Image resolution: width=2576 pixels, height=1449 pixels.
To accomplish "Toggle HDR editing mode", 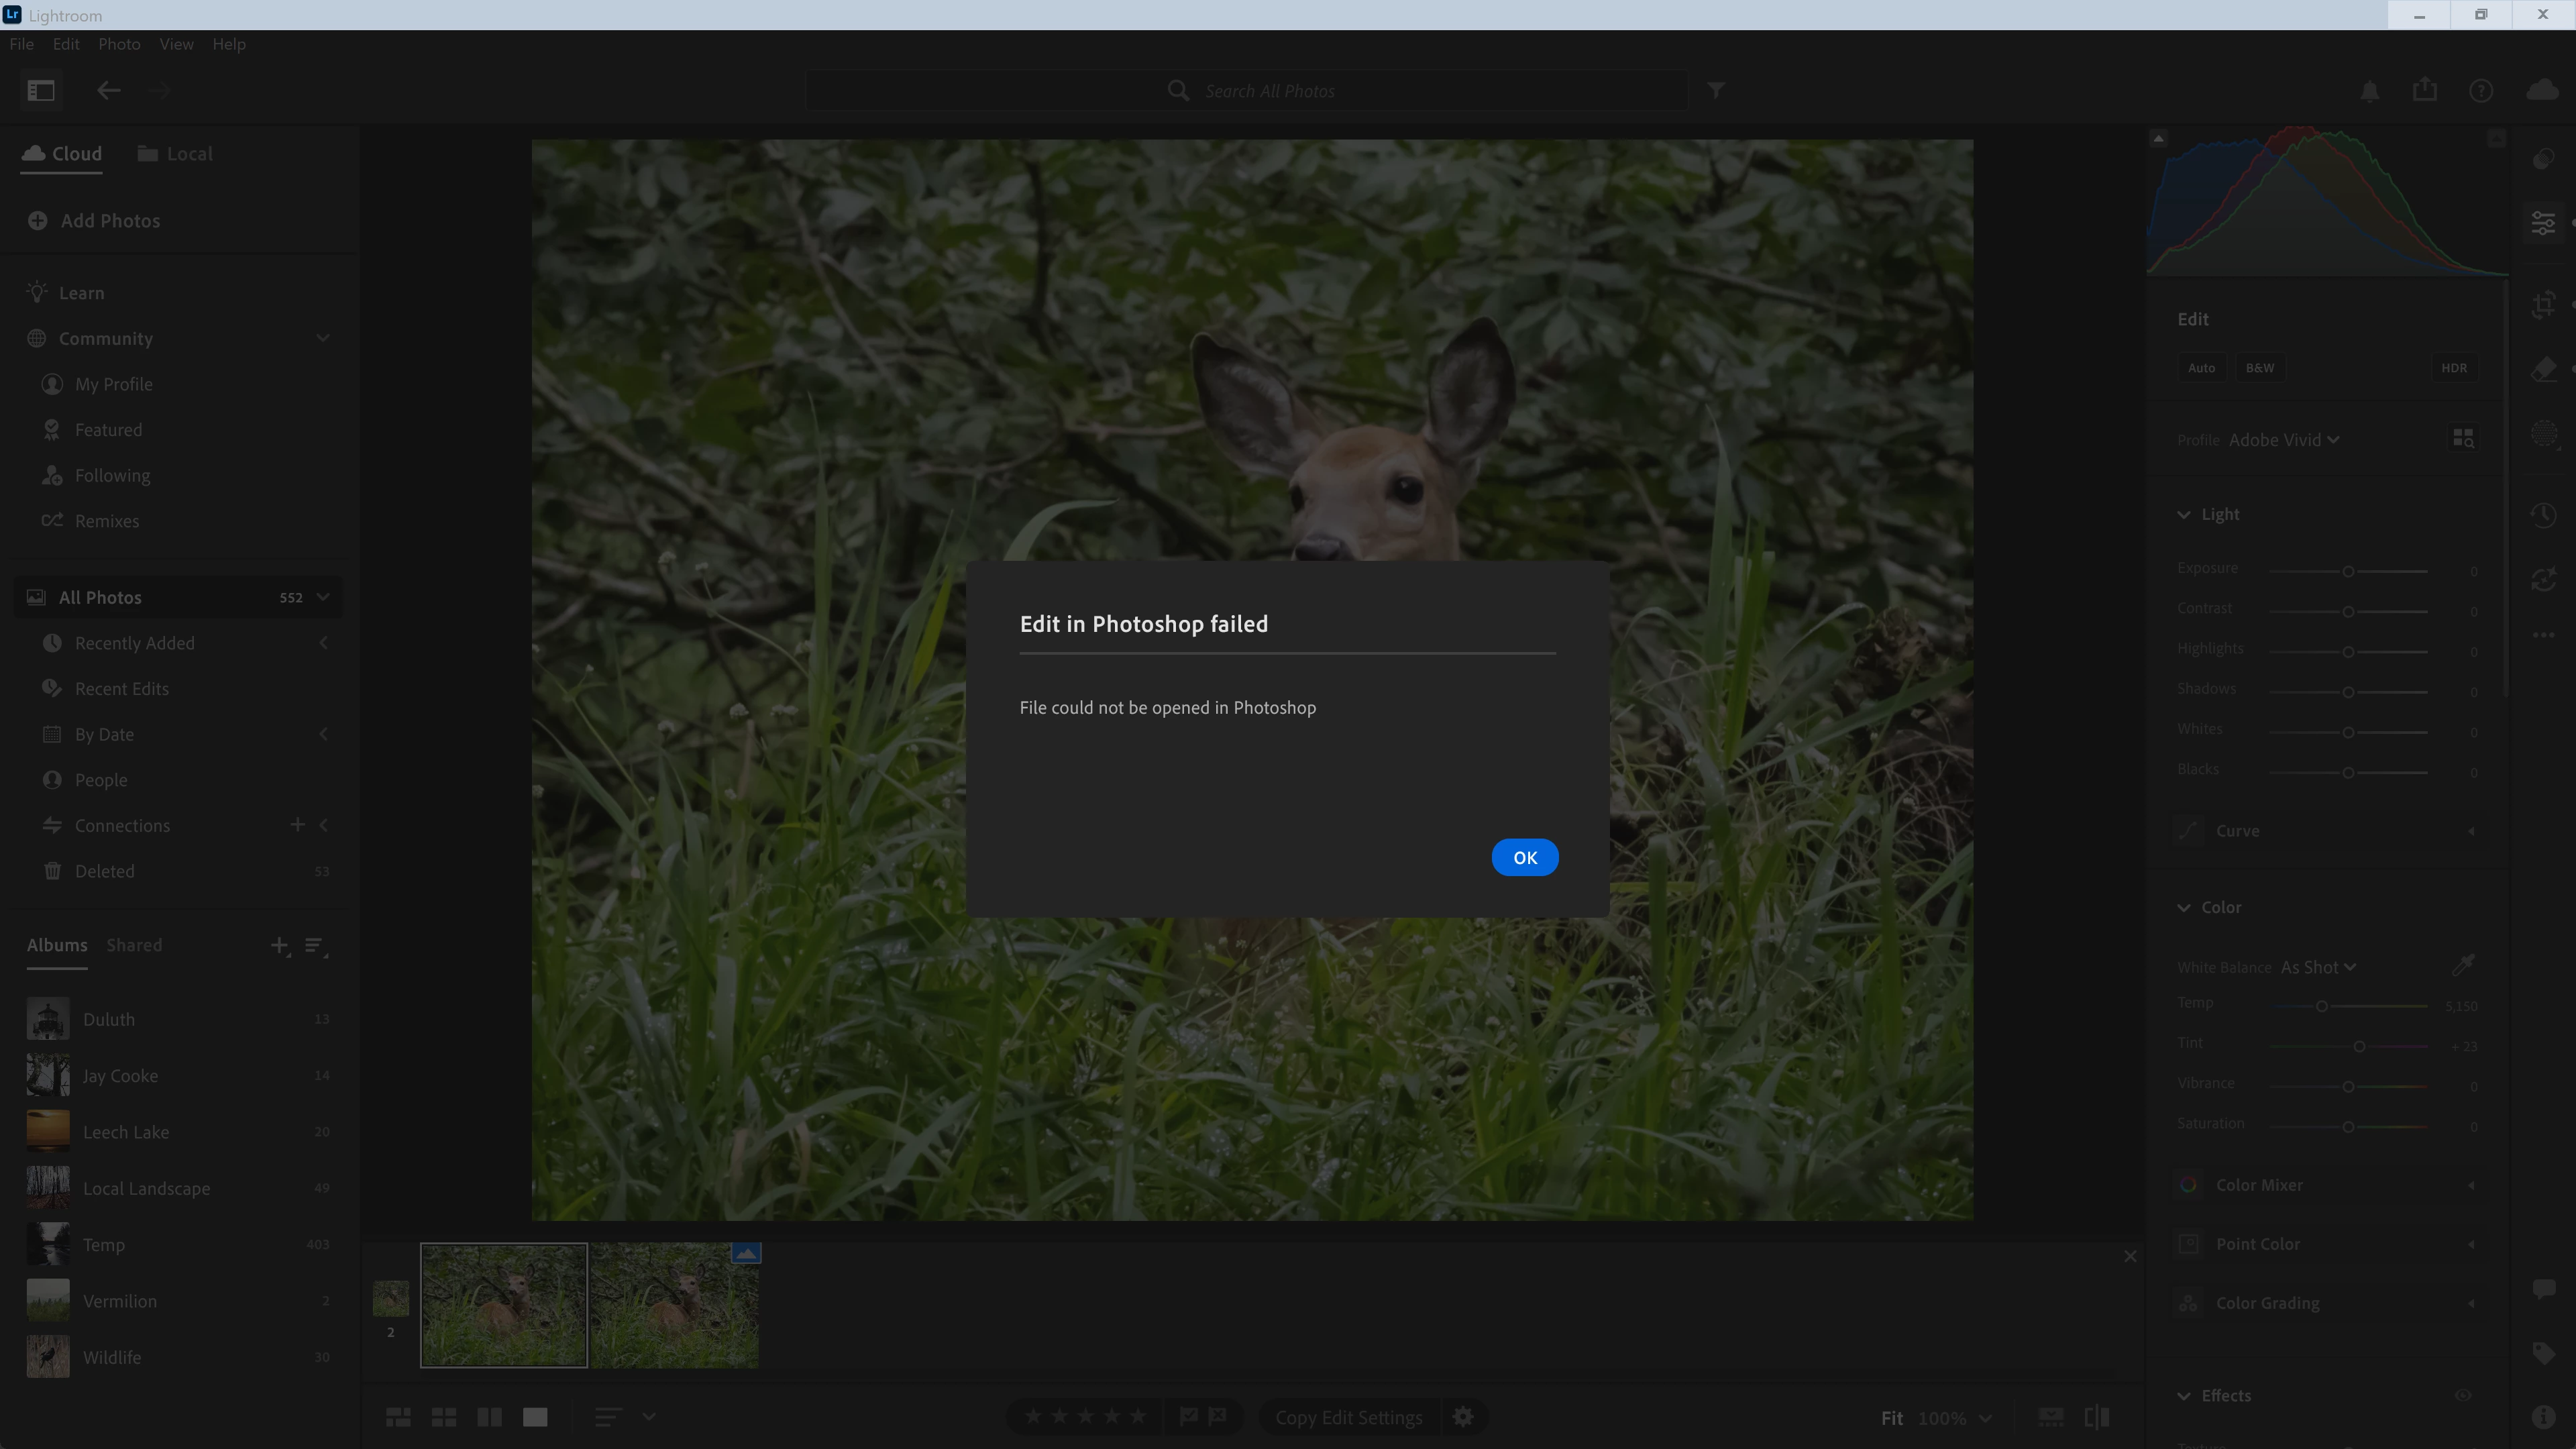I will tap(2453, 368).
